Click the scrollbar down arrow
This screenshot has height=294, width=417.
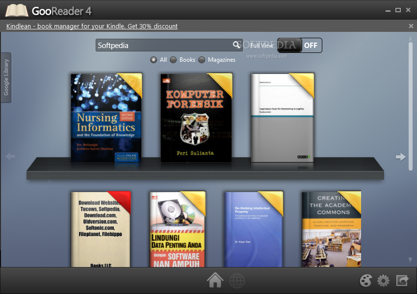[410, 260]
